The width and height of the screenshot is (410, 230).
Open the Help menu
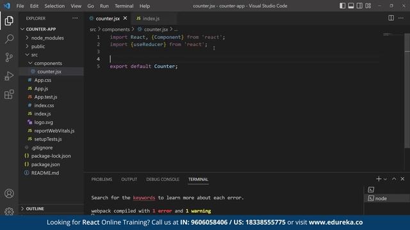click(145, 6)
